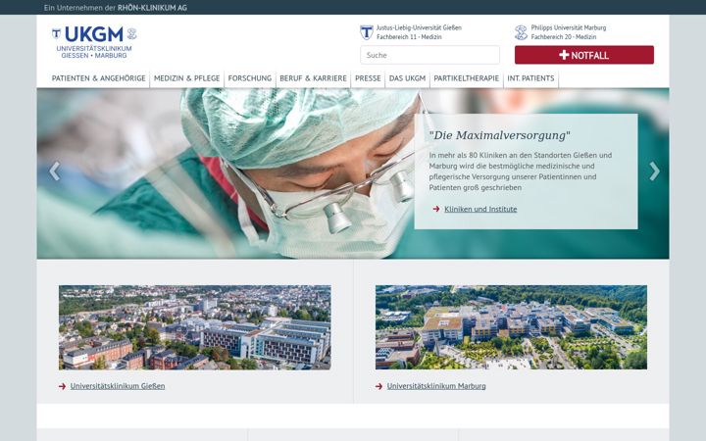Follow the Kliniken und Institute link

point(480,209)
